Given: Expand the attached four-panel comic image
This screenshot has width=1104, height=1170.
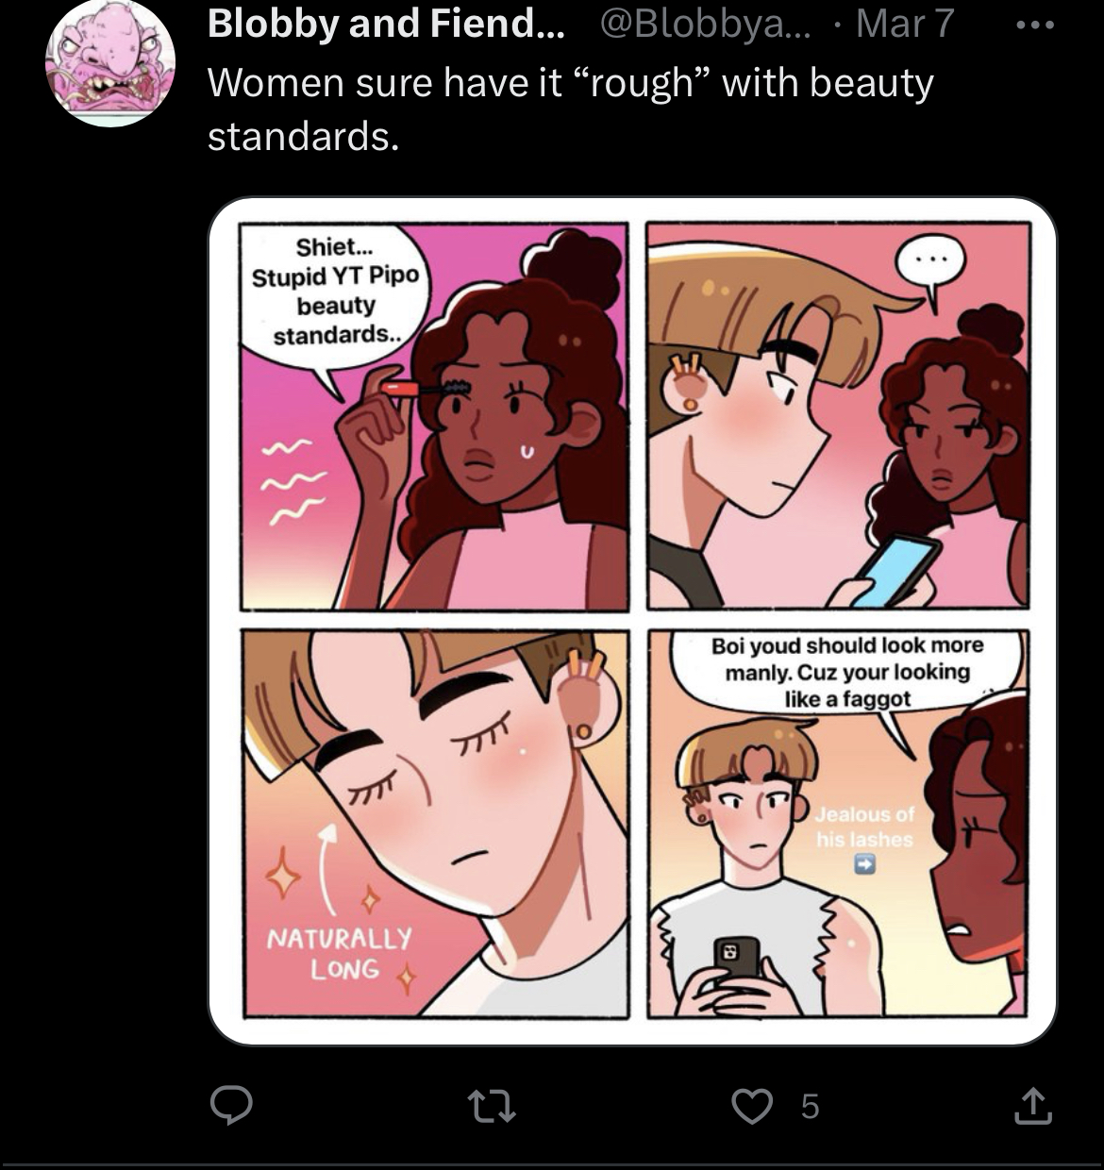Looking at the screenshot, I should 632,621.
